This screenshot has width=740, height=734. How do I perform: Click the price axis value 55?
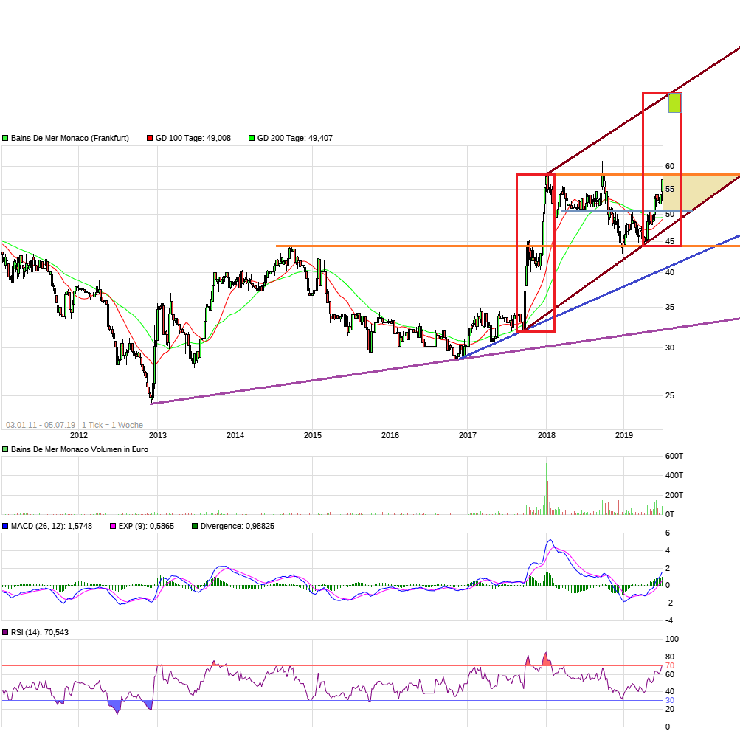point(670,190)
